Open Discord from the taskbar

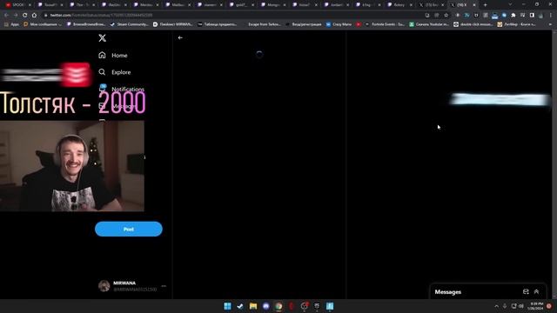(x=265, y=306)
